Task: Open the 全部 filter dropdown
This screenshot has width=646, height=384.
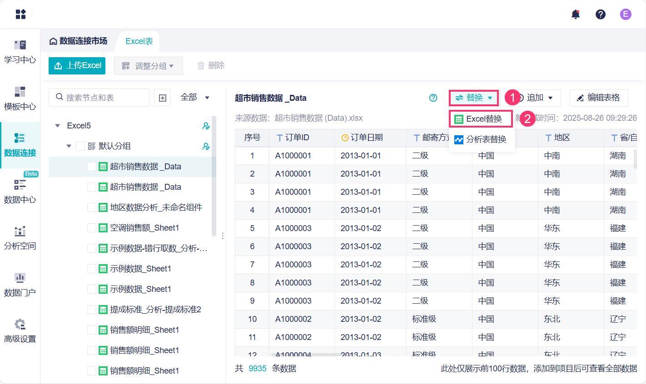Action: pos(195,97)
